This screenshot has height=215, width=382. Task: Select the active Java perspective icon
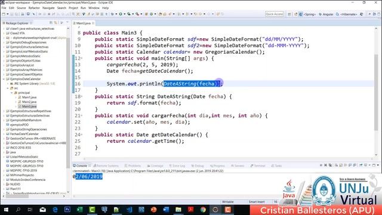(x=301, y=14)
